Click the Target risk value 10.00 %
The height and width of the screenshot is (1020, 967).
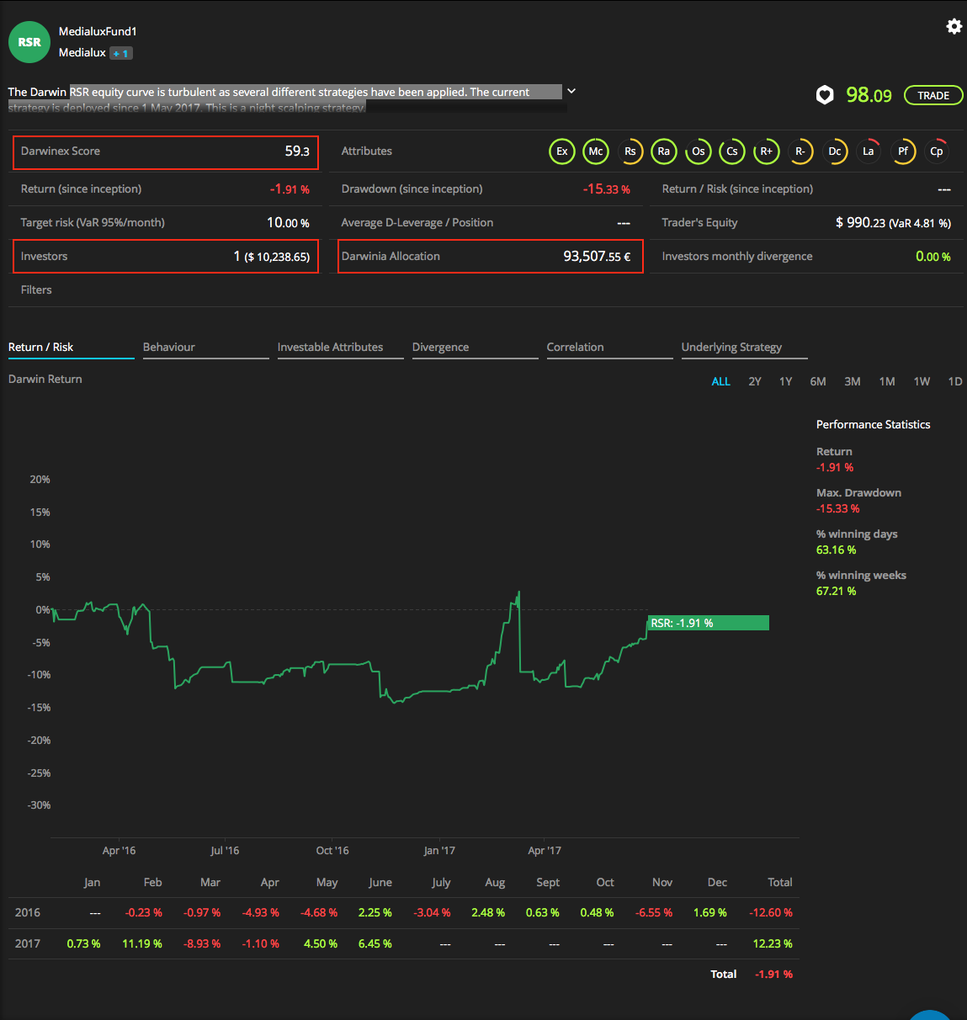pos(288,223)
